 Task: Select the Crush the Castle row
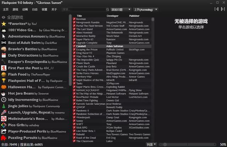[x=112, y=66]
